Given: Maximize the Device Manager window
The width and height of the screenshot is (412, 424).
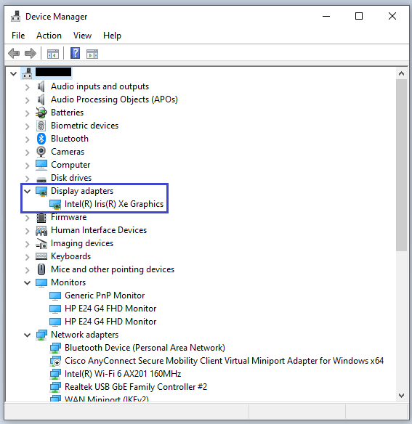Looking at the screenshot, I should tap(359, 16).
